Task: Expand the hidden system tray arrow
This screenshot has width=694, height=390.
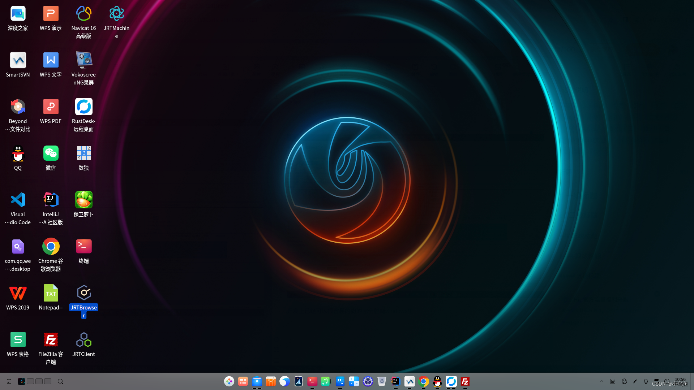Action: pos(602,381)
